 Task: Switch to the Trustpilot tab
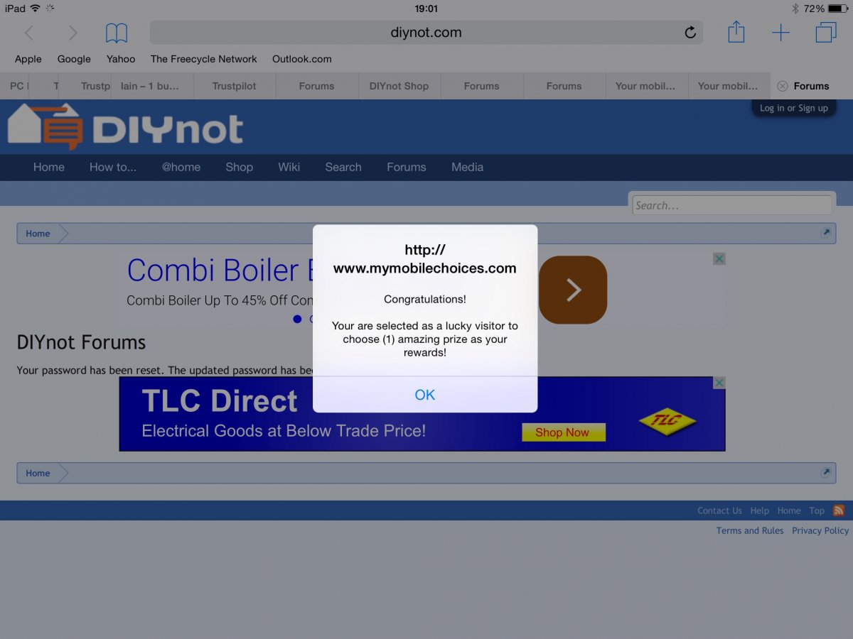[234, 86]
